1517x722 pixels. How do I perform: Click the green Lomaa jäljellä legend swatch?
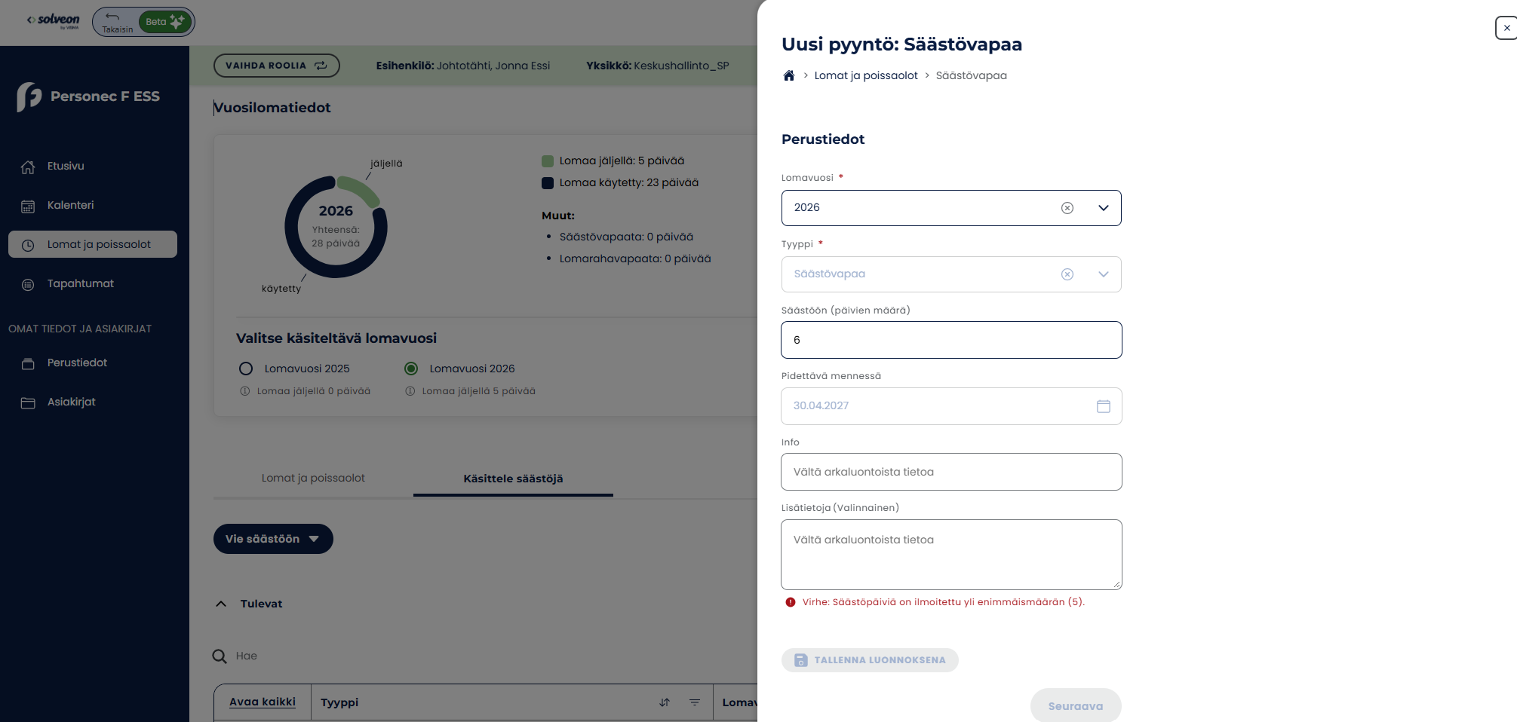(548, 161)
